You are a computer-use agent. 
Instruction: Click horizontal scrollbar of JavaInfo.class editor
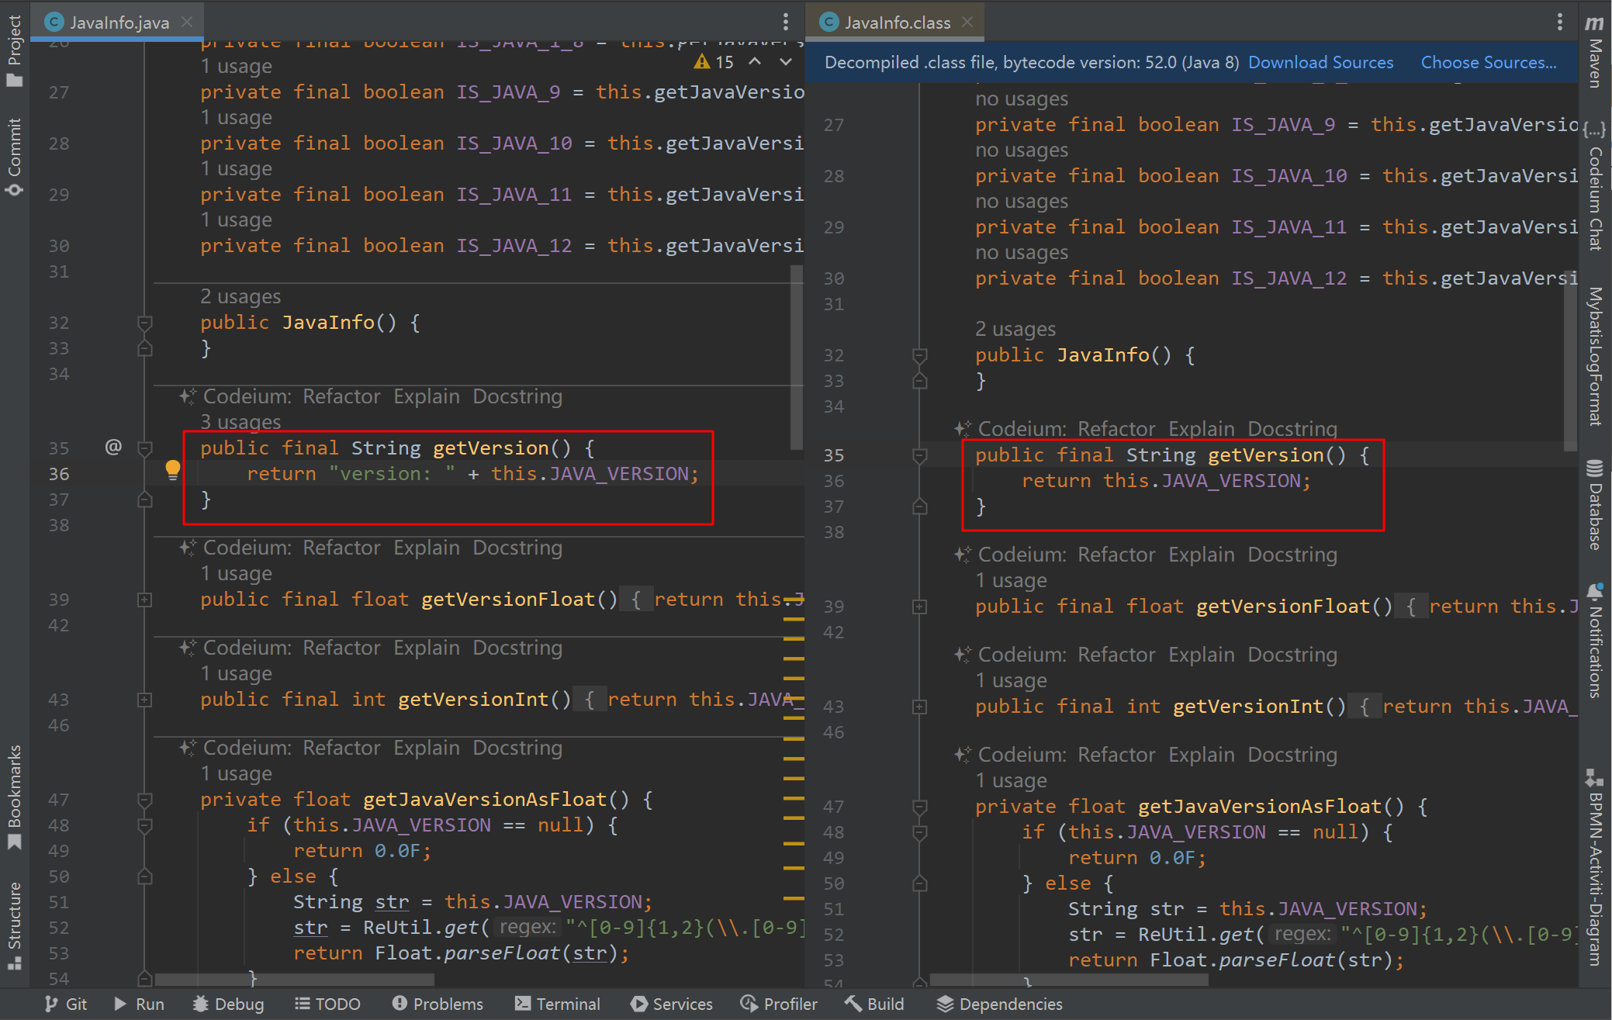[x=1069, y=980]
